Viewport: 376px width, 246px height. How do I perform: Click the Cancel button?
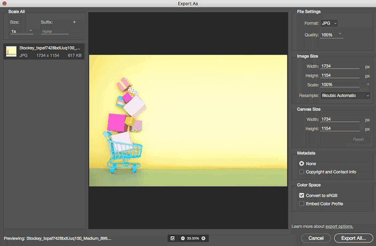316,238
